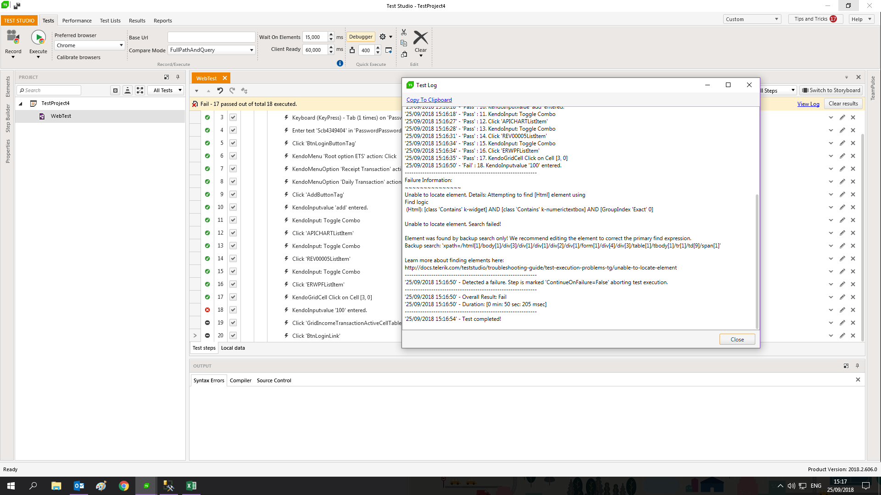The height and width of the screenshot is (495, 881).
Task: Click the blue info icon in Record/Execute
Action: click(340, 64)
